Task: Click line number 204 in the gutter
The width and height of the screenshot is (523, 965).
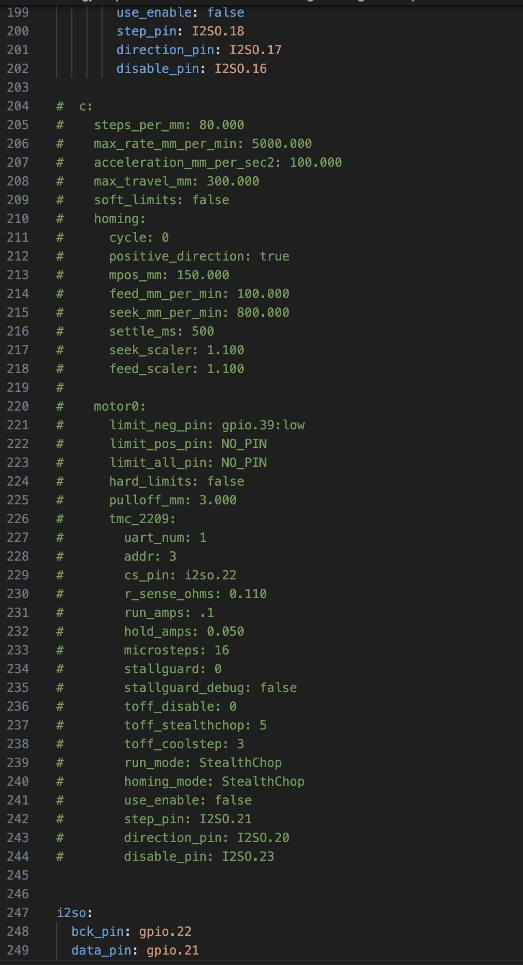Action: (18, 106)
